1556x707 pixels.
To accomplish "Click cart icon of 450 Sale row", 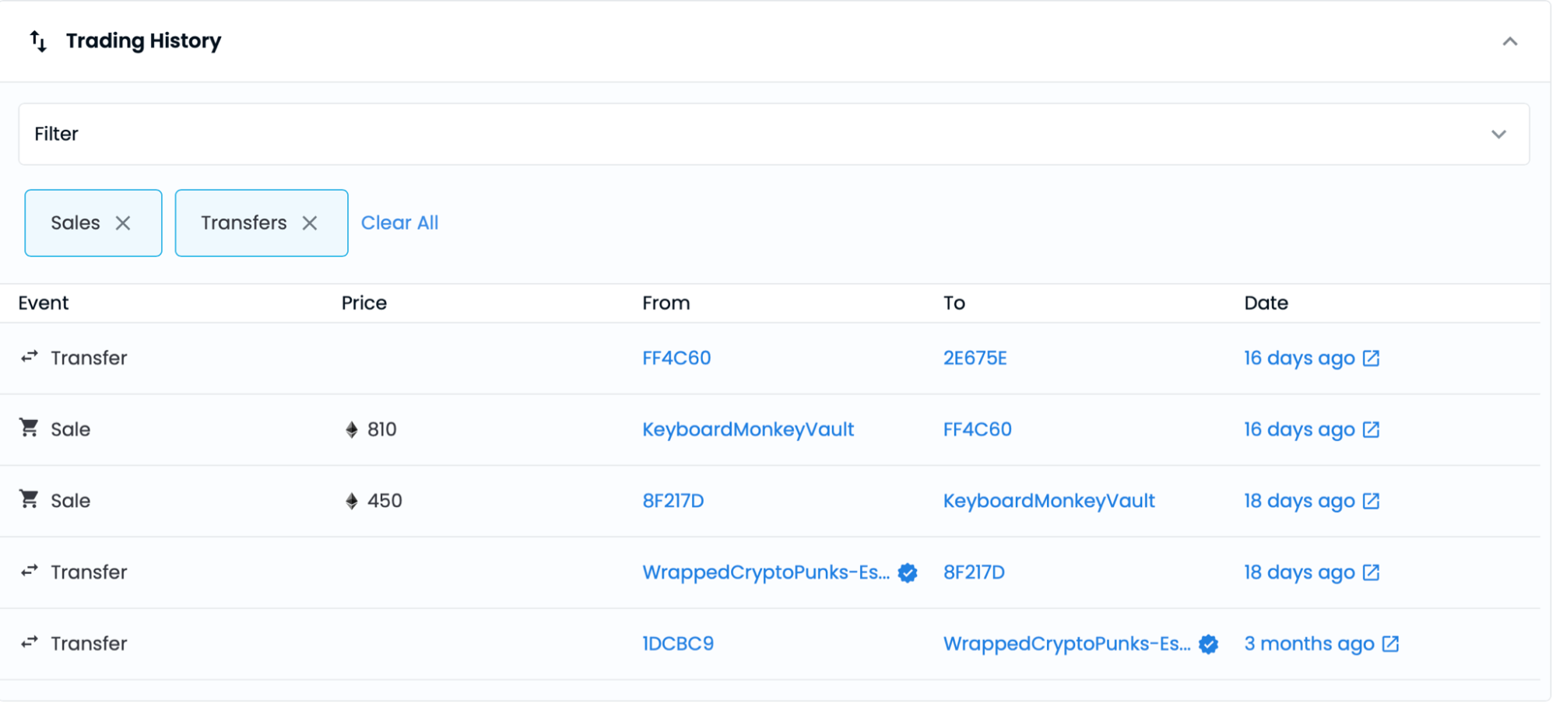I will (x=29, y=499).
